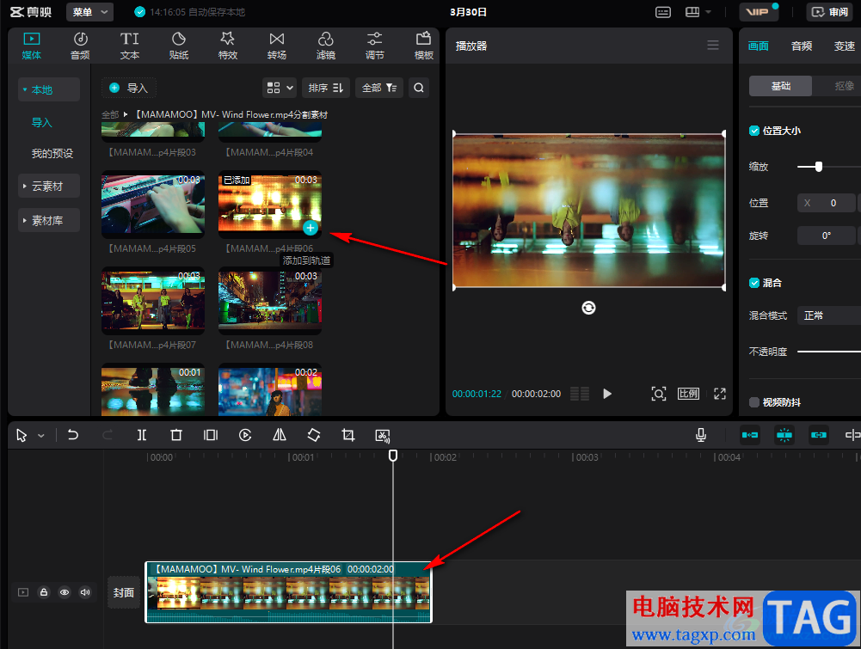Click the media search magnifier icon

point(418,88)
